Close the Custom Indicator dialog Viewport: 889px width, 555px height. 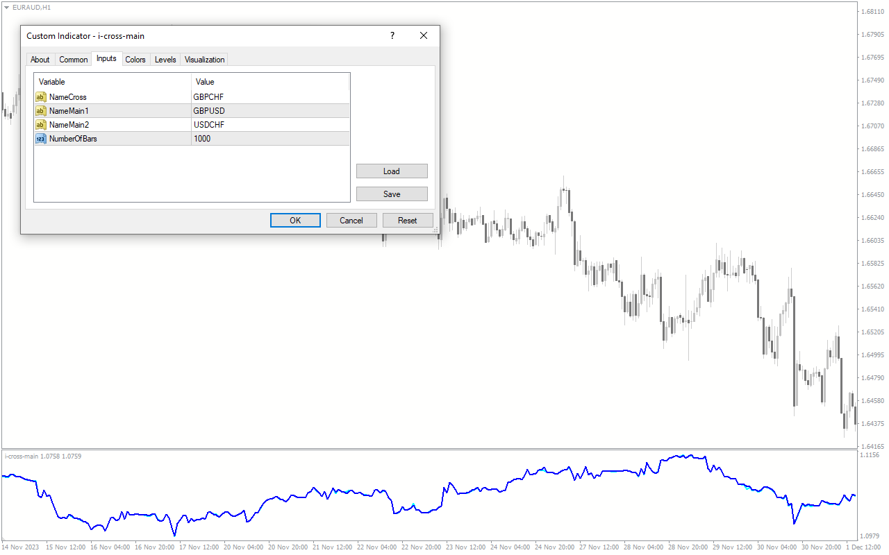point(424,35)
